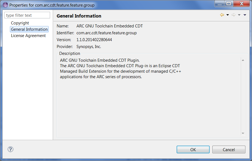Close the Properties dialog with X
Screen dimensions: 252x161
242,4
